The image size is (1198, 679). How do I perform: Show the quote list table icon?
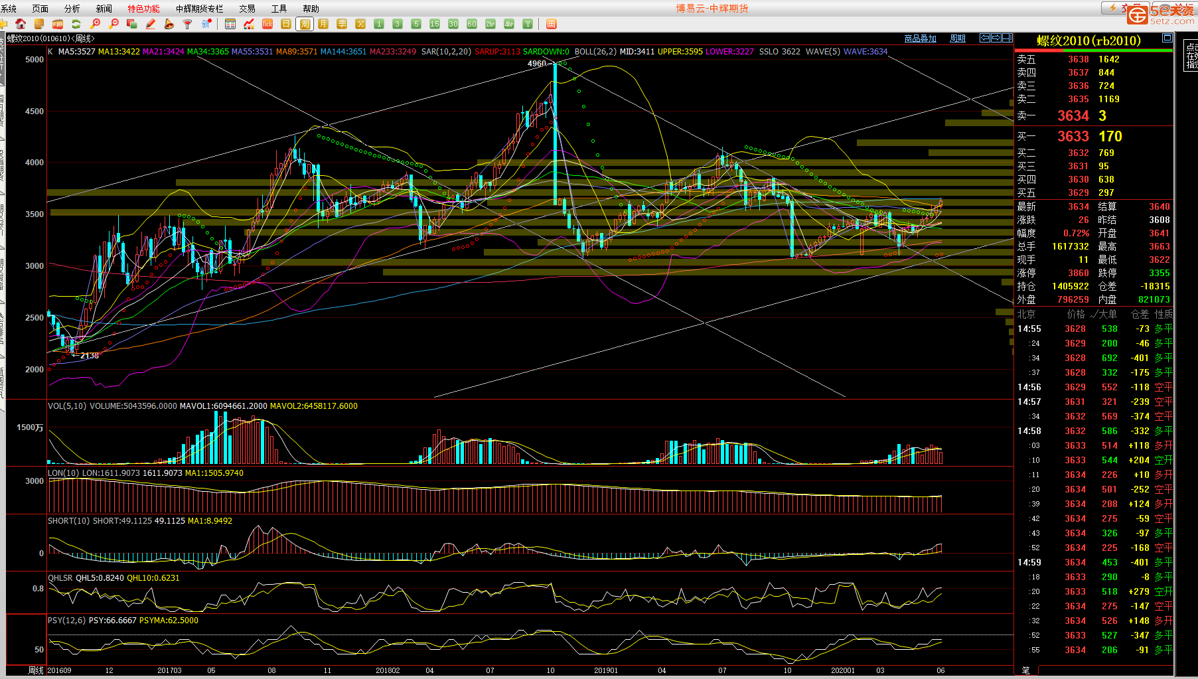pyautogui.click(x=230, y=24)
